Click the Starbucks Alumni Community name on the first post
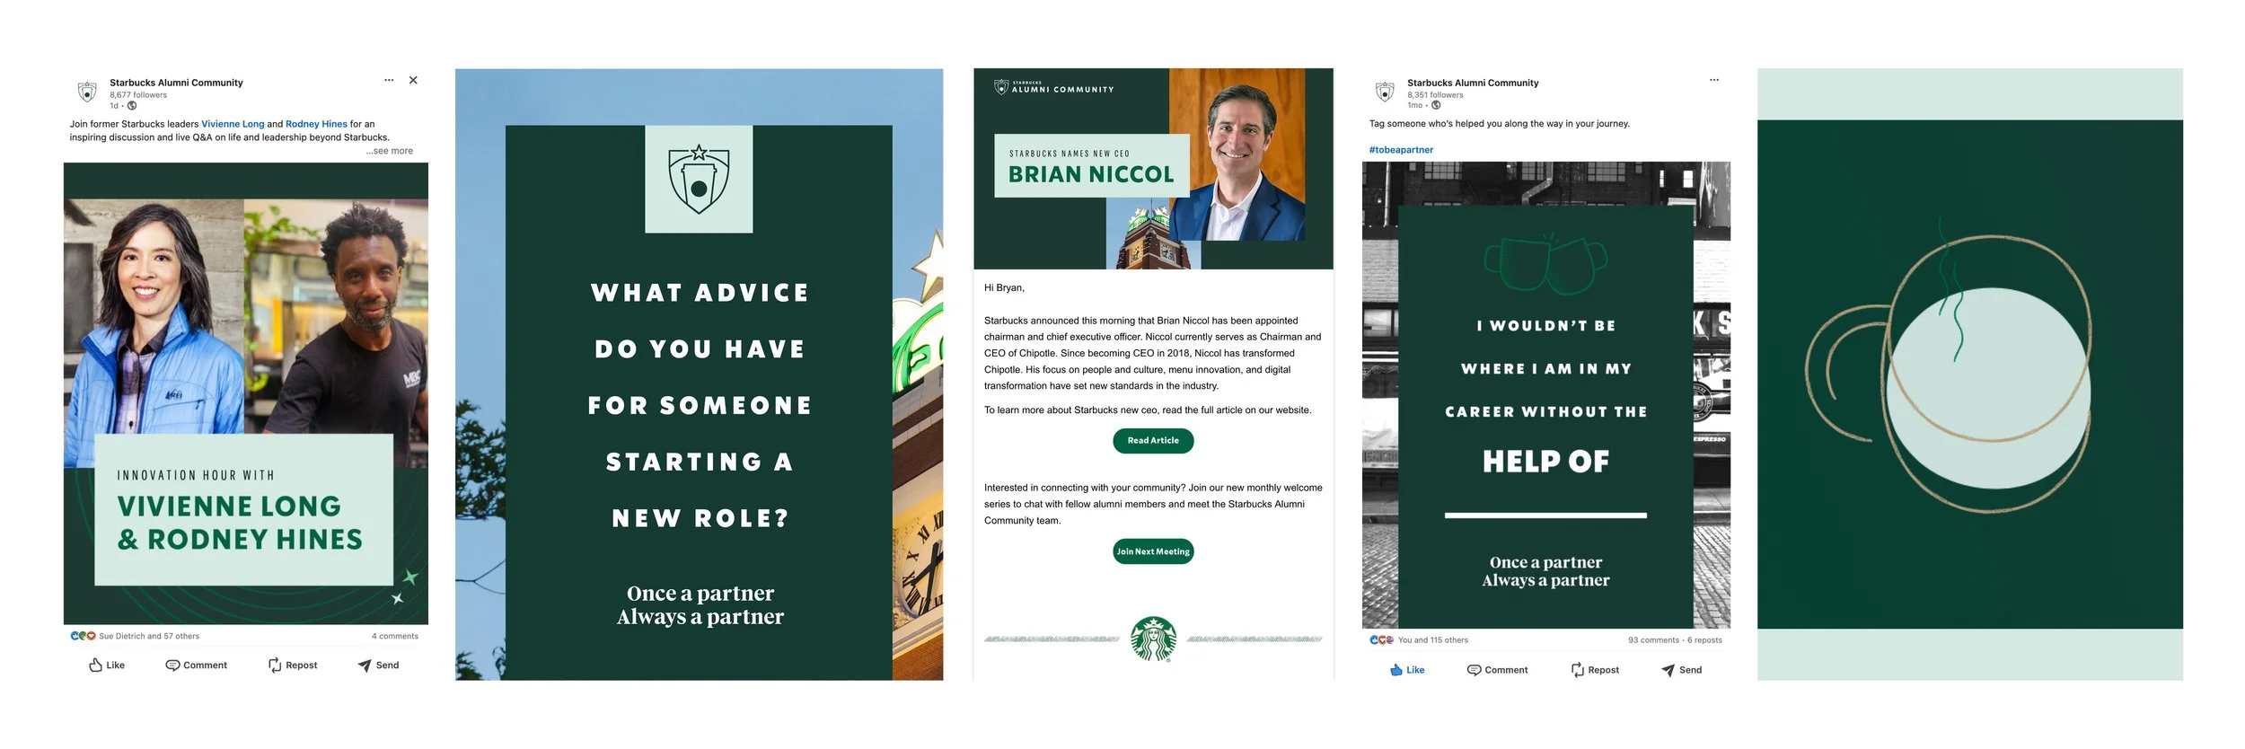 176,83
